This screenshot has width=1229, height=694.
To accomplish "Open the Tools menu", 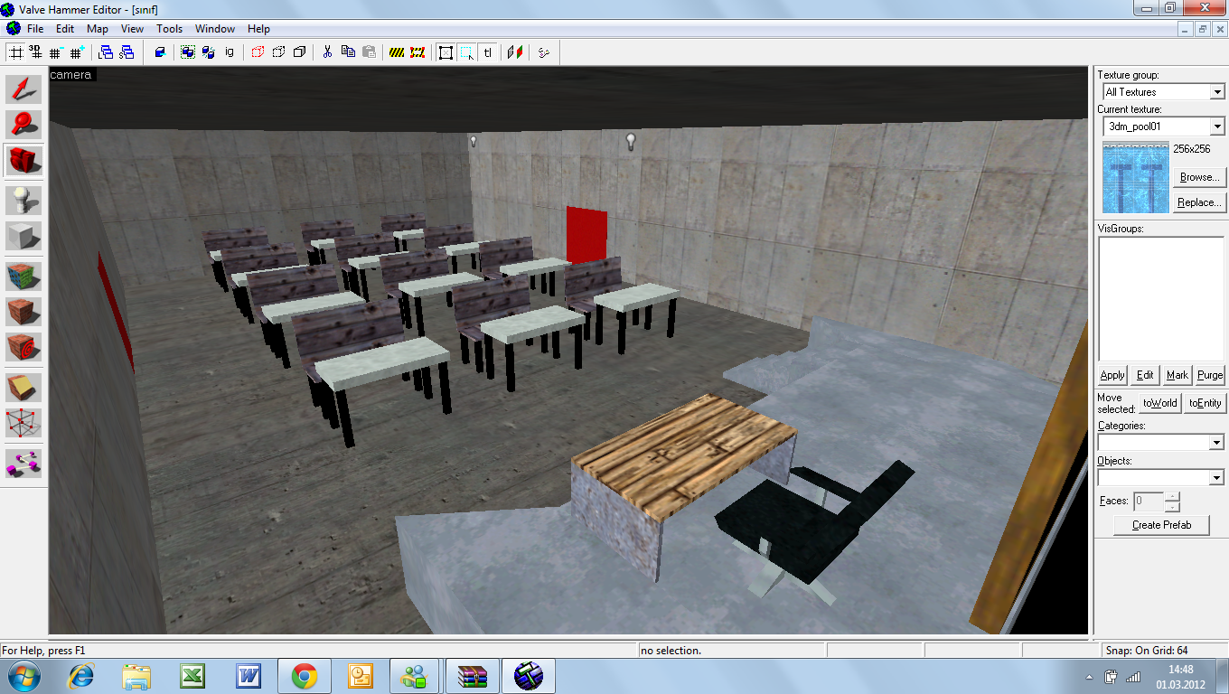I will point(169,29).
